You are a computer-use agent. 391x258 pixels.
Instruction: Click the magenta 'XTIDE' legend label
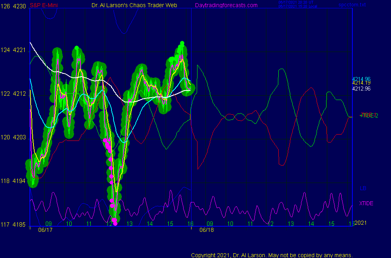point(366,203)
